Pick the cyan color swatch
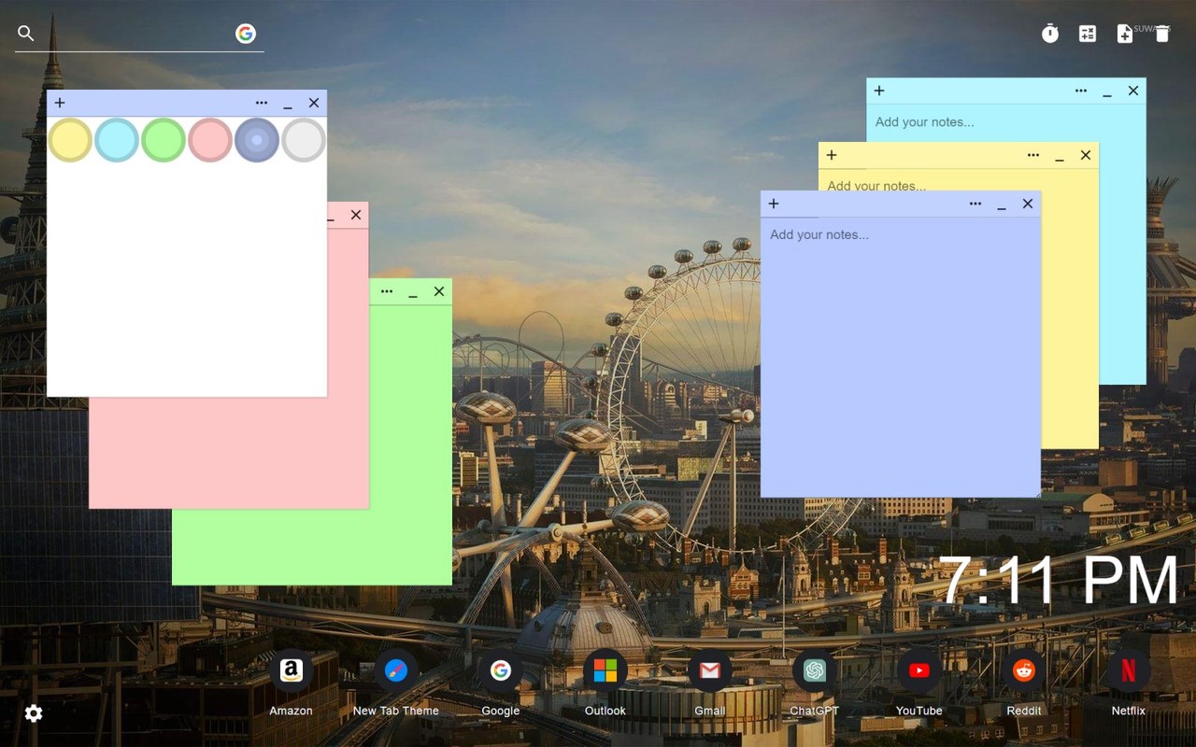The image size is (1196, 747). point(117,140)
